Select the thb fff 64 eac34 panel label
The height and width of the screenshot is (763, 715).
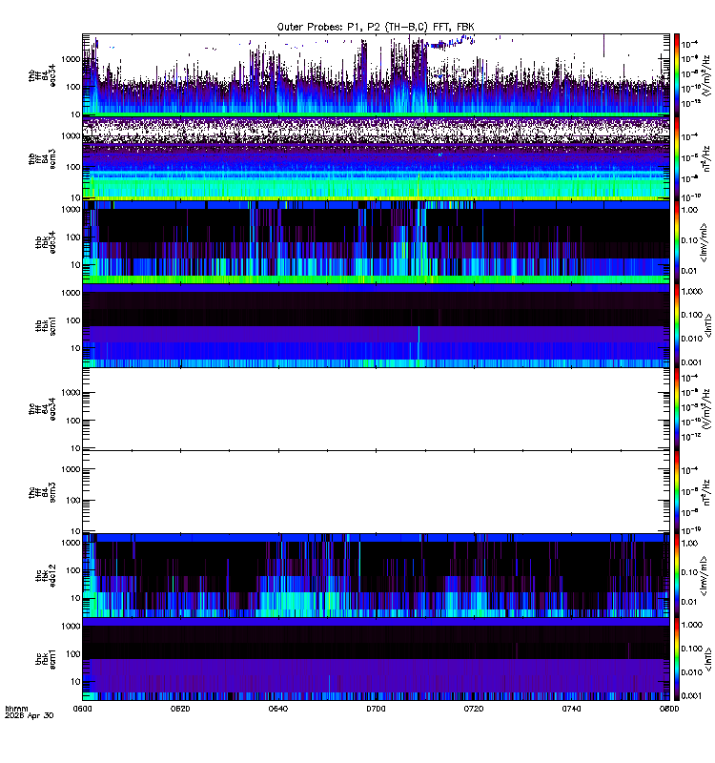(x=42, y=77)
